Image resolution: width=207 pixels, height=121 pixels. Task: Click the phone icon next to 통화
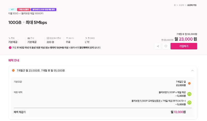point(10,38)
